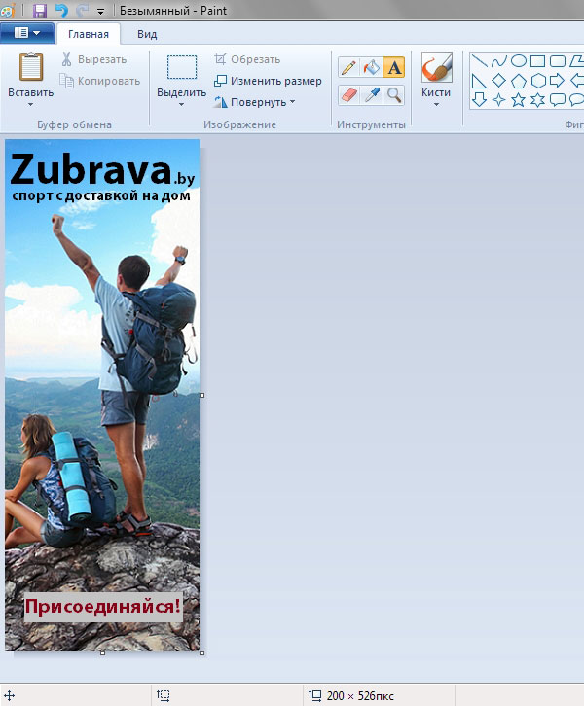This screenshot has width=584, height=706.
Task: Select the Pentagon shape
Action: (x=519, y=81)
